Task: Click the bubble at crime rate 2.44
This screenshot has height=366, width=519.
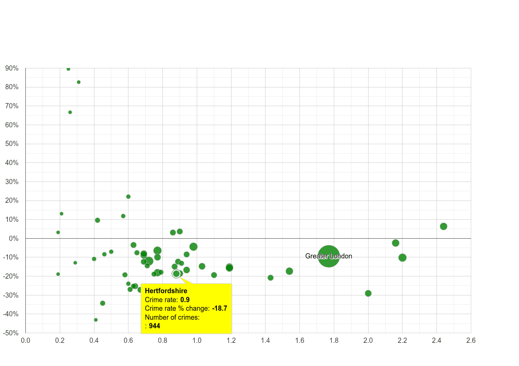Action: pyautogui.click(x=444, y=226)
